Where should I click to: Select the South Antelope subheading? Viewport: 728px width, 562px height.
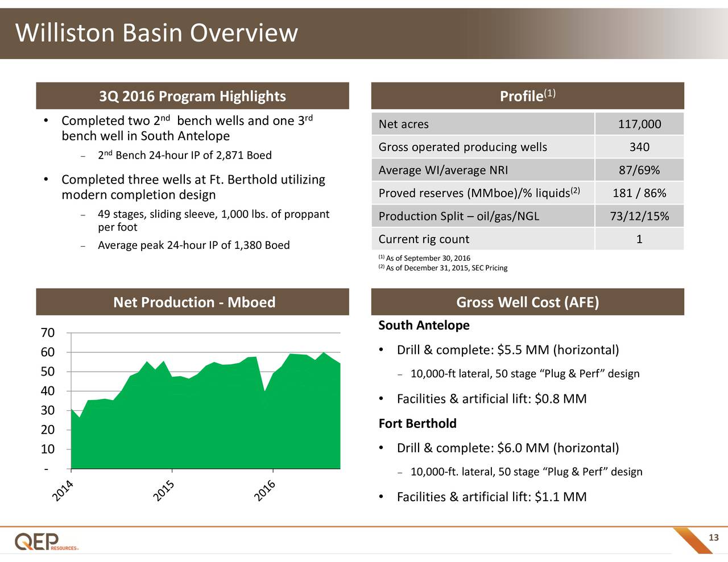(x=424, y=325)
